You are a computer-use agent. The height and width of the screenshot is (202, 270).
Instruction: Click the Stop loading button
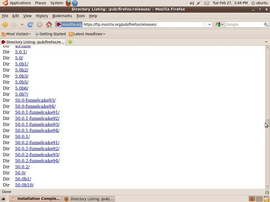[40, 24]
